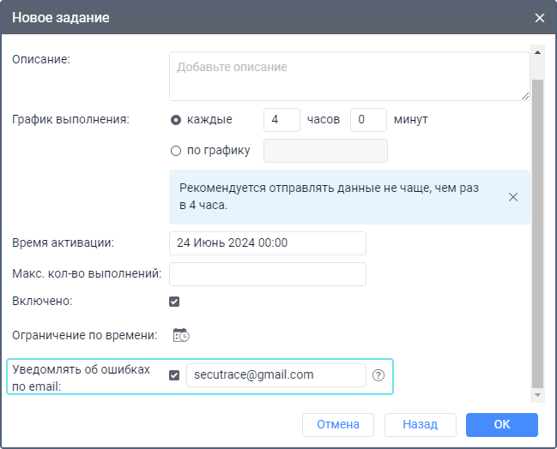557x449 pixels.
Task: Click the hours input field showing 4
Action: [x=282, y=120]
